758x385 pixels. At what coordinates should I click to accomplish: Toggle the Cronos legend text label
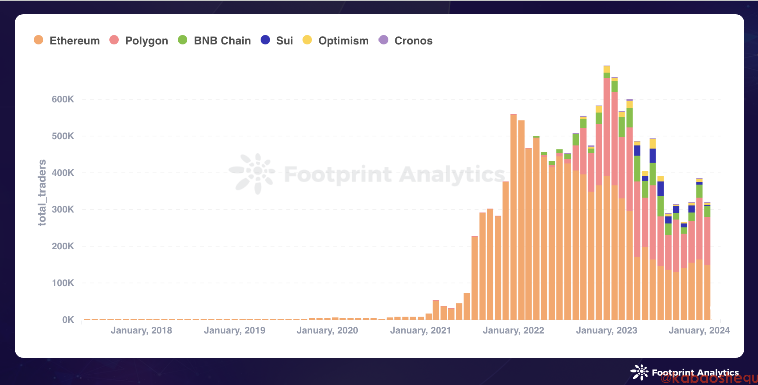click(413, 41)
